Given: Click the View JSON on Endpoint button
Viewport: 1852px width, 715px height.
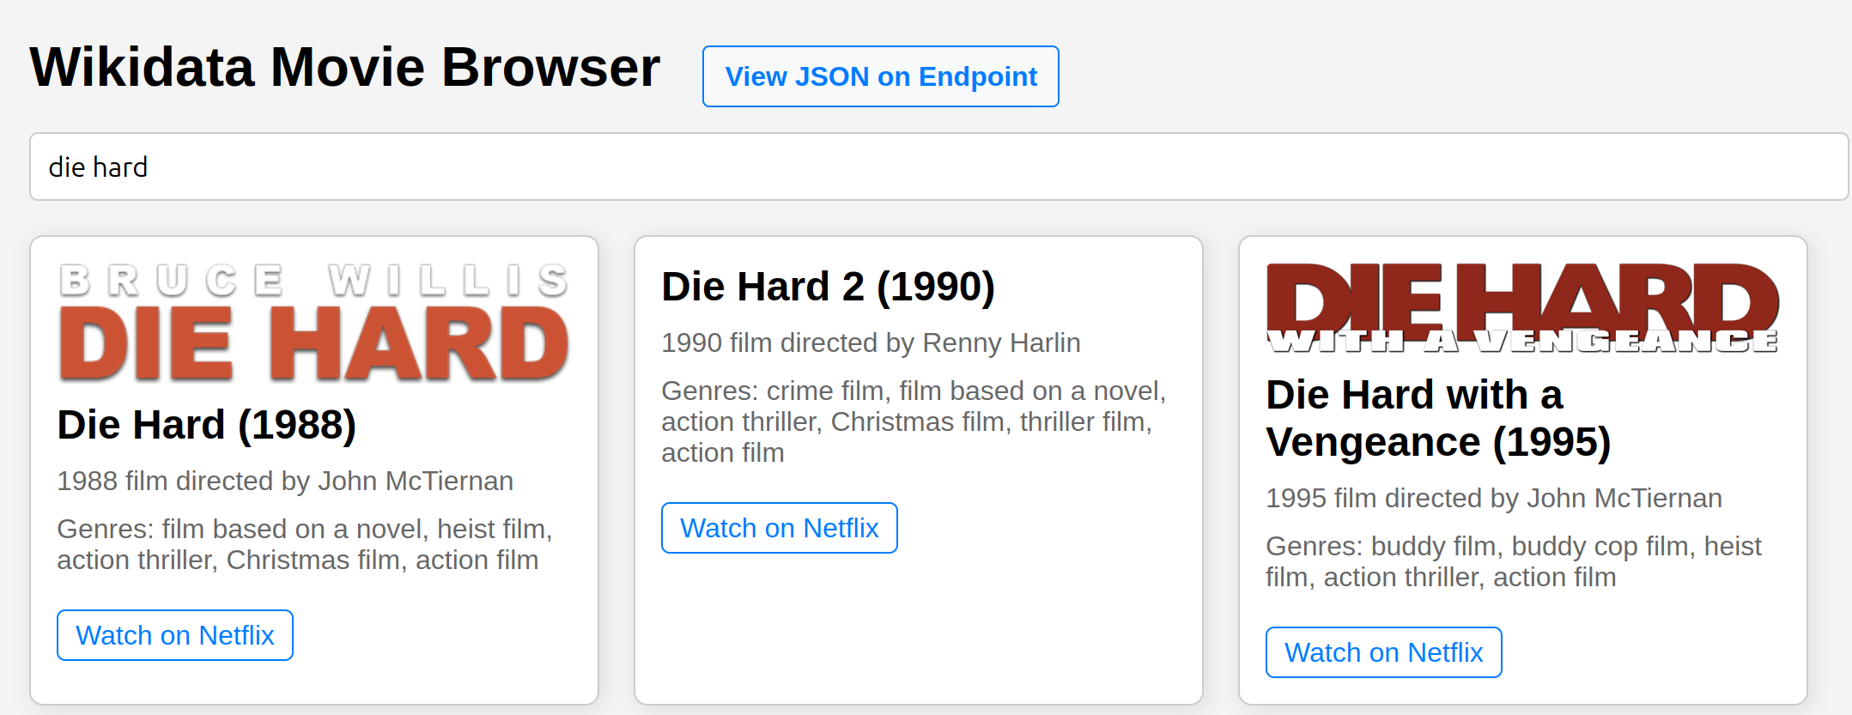Looking at the screenshot, I should click(x=880, y=76).
